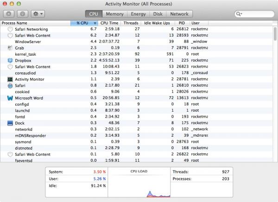
Task: Open the search magnifier options
Action: point(239,14)
